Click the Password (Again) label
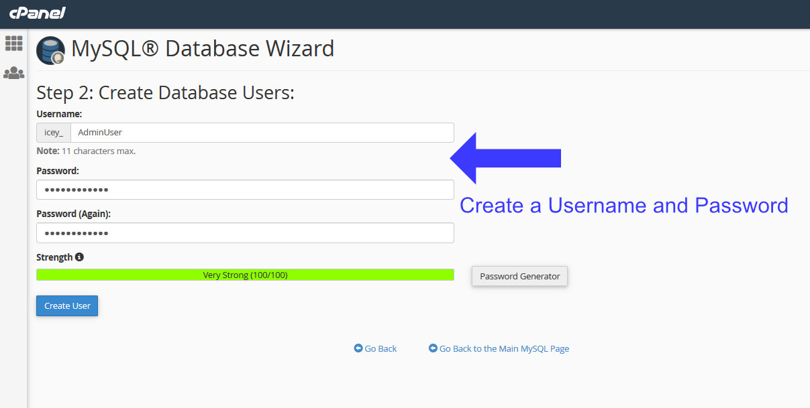The height and width of the screenshot is (408, 810). coord(73,214)
